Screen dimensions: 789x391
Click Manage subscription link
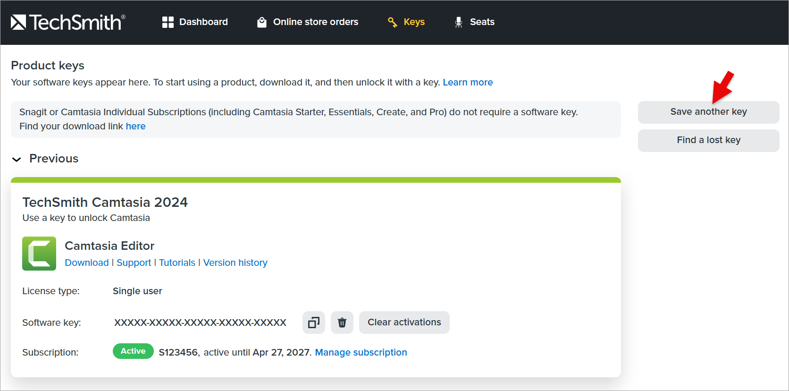tap(361, 352)
